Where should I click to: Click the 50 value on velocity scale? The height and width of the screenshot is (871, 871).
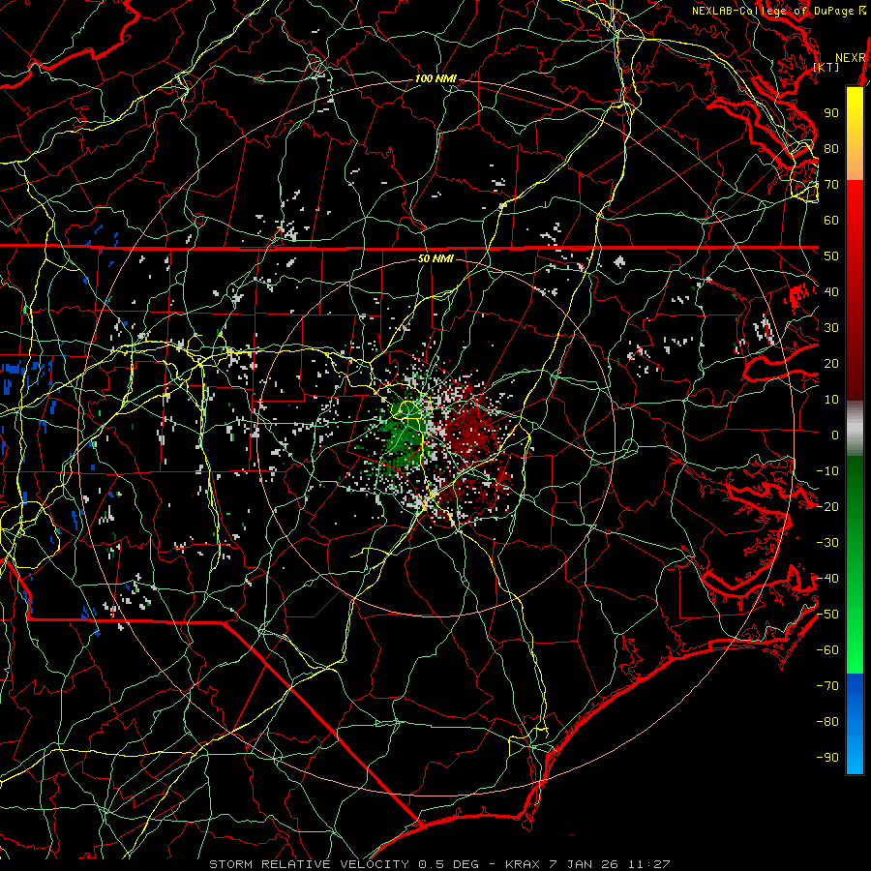(x=831, y=256)
